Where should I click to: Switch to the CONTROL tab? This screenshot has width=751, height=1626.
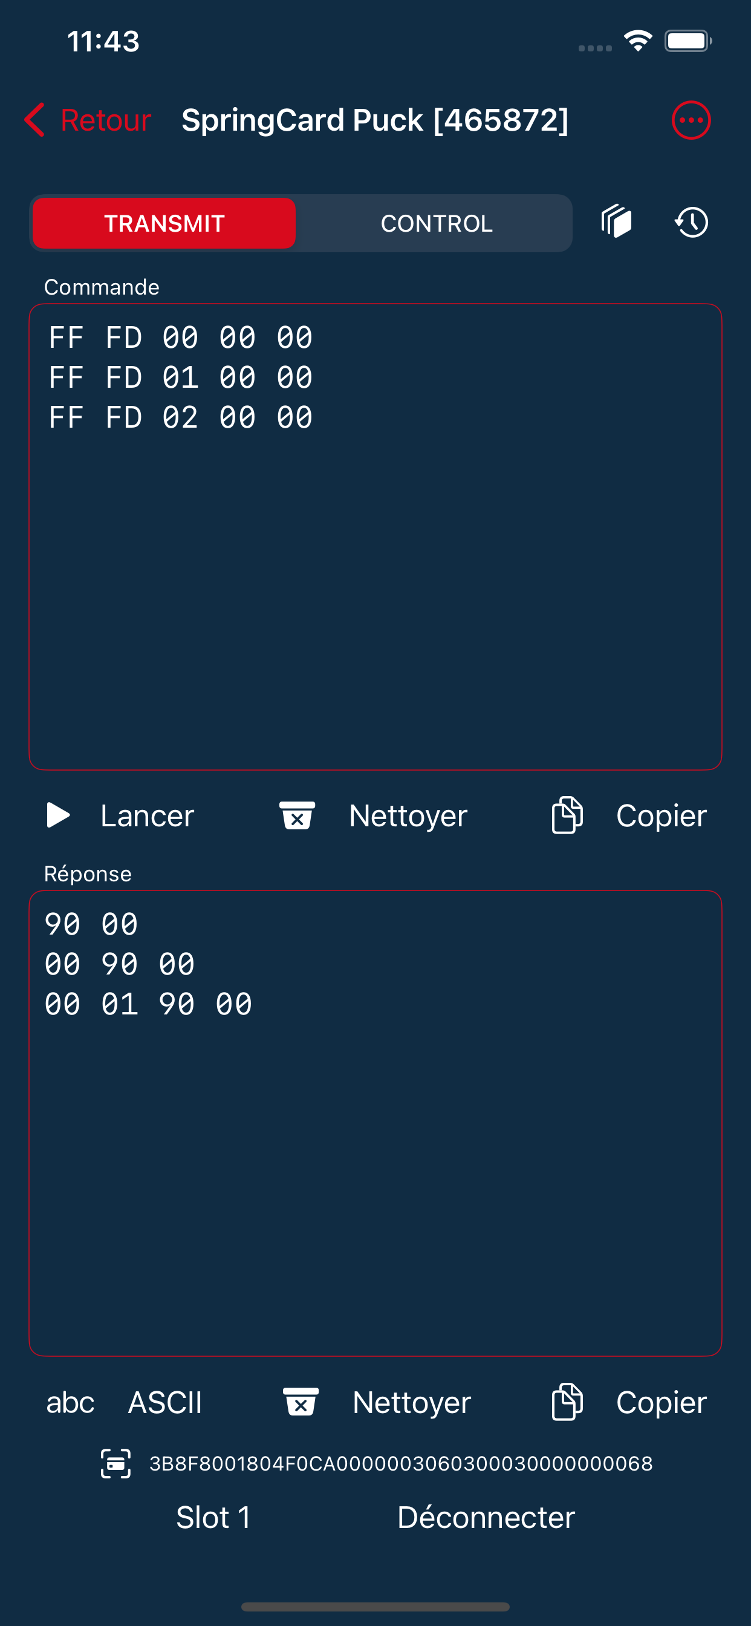click(436, 223)
